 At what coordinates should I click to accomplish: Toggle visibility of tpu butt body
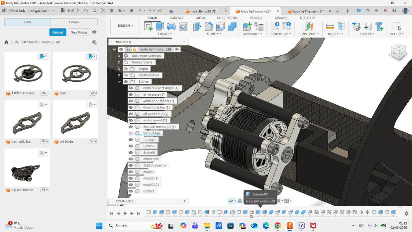(x=131, y=140)
